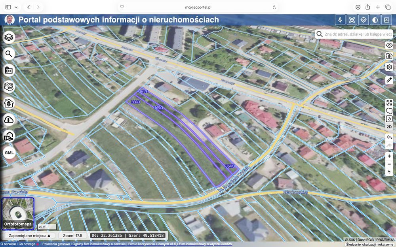Zoom in with the plus button
Screen dimensions: 396x247
[x=389, y=156]
